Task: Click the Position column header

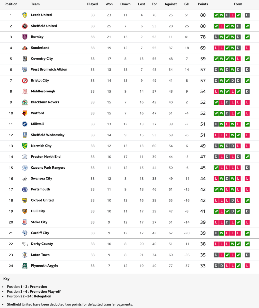Action: click(11, 4)
